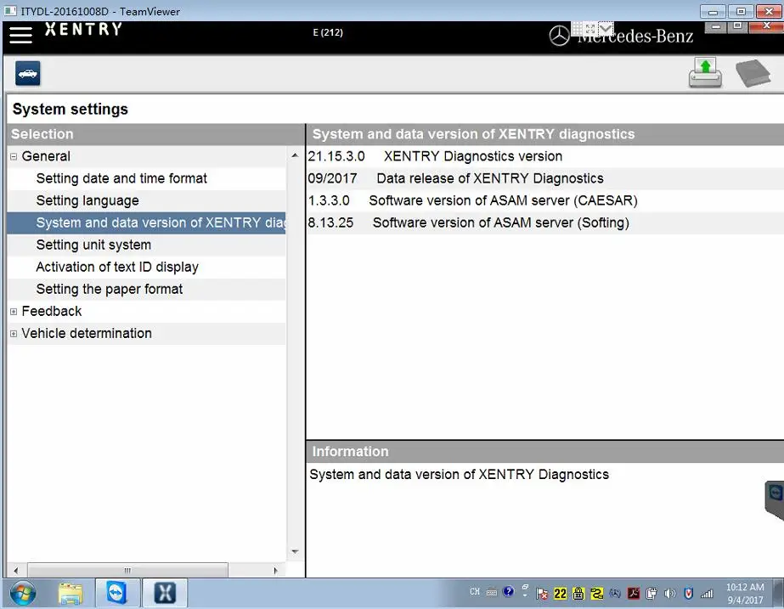784x609 pixels.
Task: Open TeamViewer from the taskbar
Action: click(116, 594)
